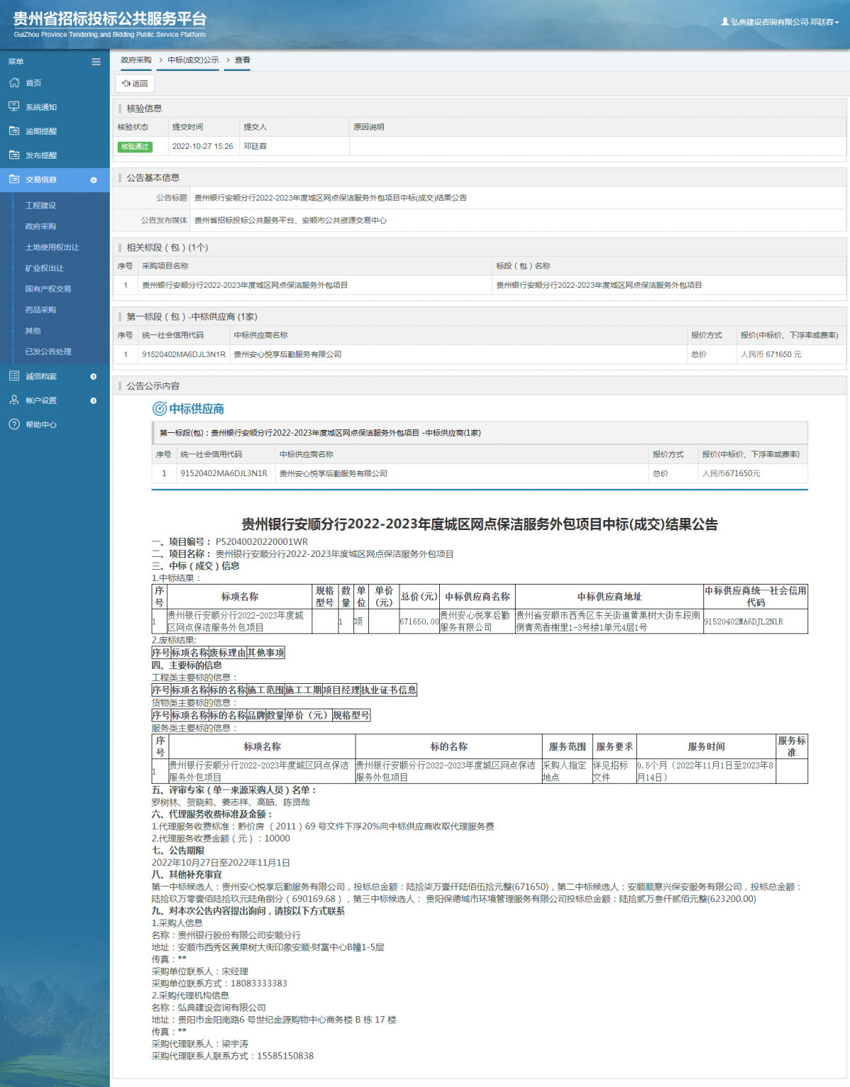This screenshot has width=850, height=1087.
Task: Open the 首页 home icon
Action: click(x=14, y=83)
